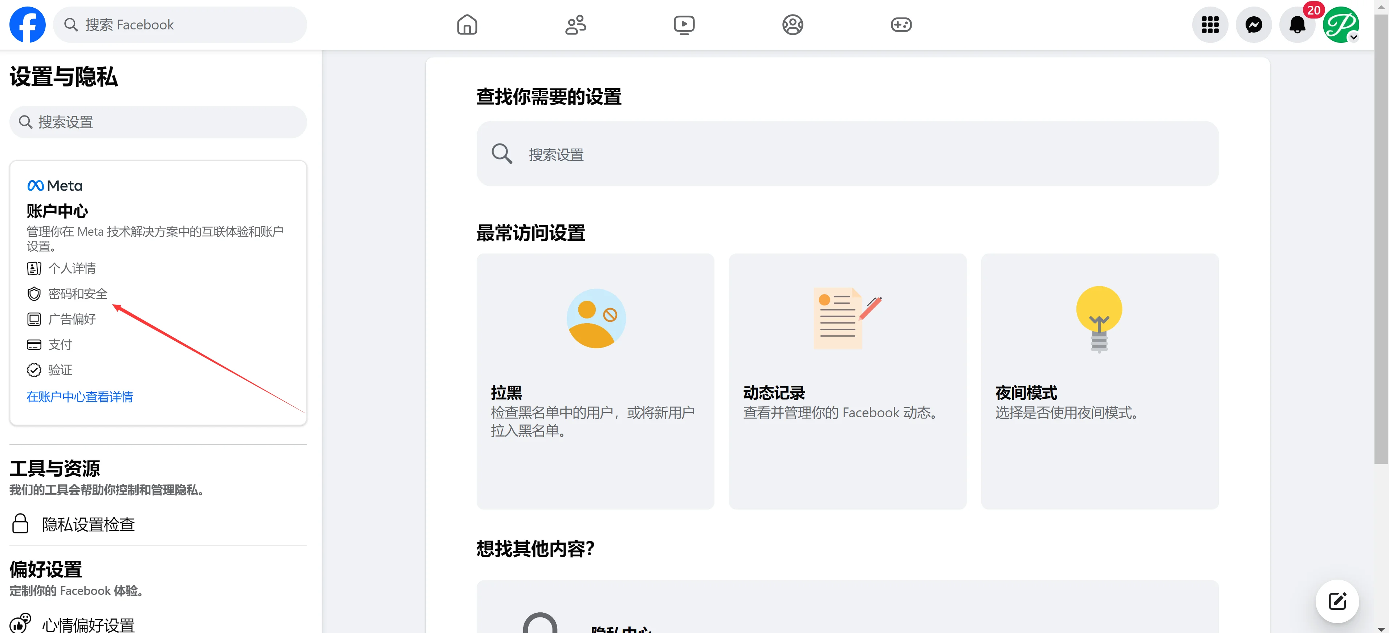The height and width of the screenshot is (633, 1389).
Task: Click the 个人详情 ID card icon
Action: click(34, 268)
